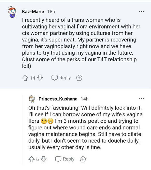Reply to Princess_Kushana's comment
The width and height of the screenshot is (151, 170).
pos(65,159)
